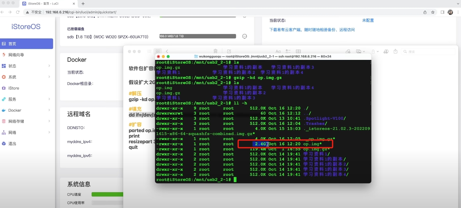
Task: Click the Docker whale icon in sidebar
Action: [x=4, y=110]
